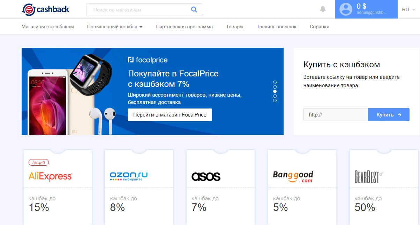Click the search magnifier icon

[194, 10]
